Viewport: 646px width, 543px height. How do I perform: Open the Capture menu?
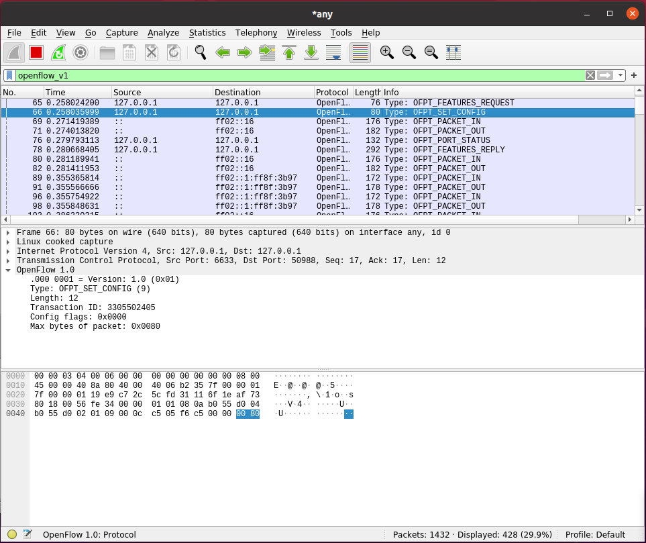(122, 33)
